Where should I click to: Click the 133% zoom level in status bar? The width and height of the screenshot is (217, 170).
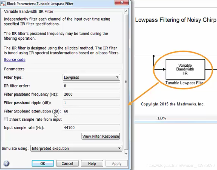click(x=161, y=118)
